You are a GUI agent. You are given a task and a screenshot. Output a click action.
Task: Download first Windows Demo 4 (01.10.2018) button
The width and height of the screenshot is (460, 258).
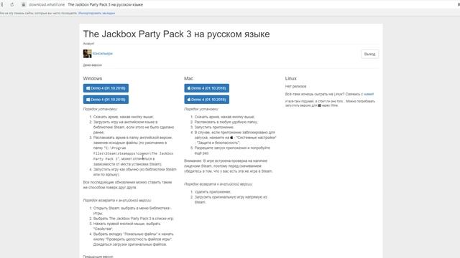point(106,88)
